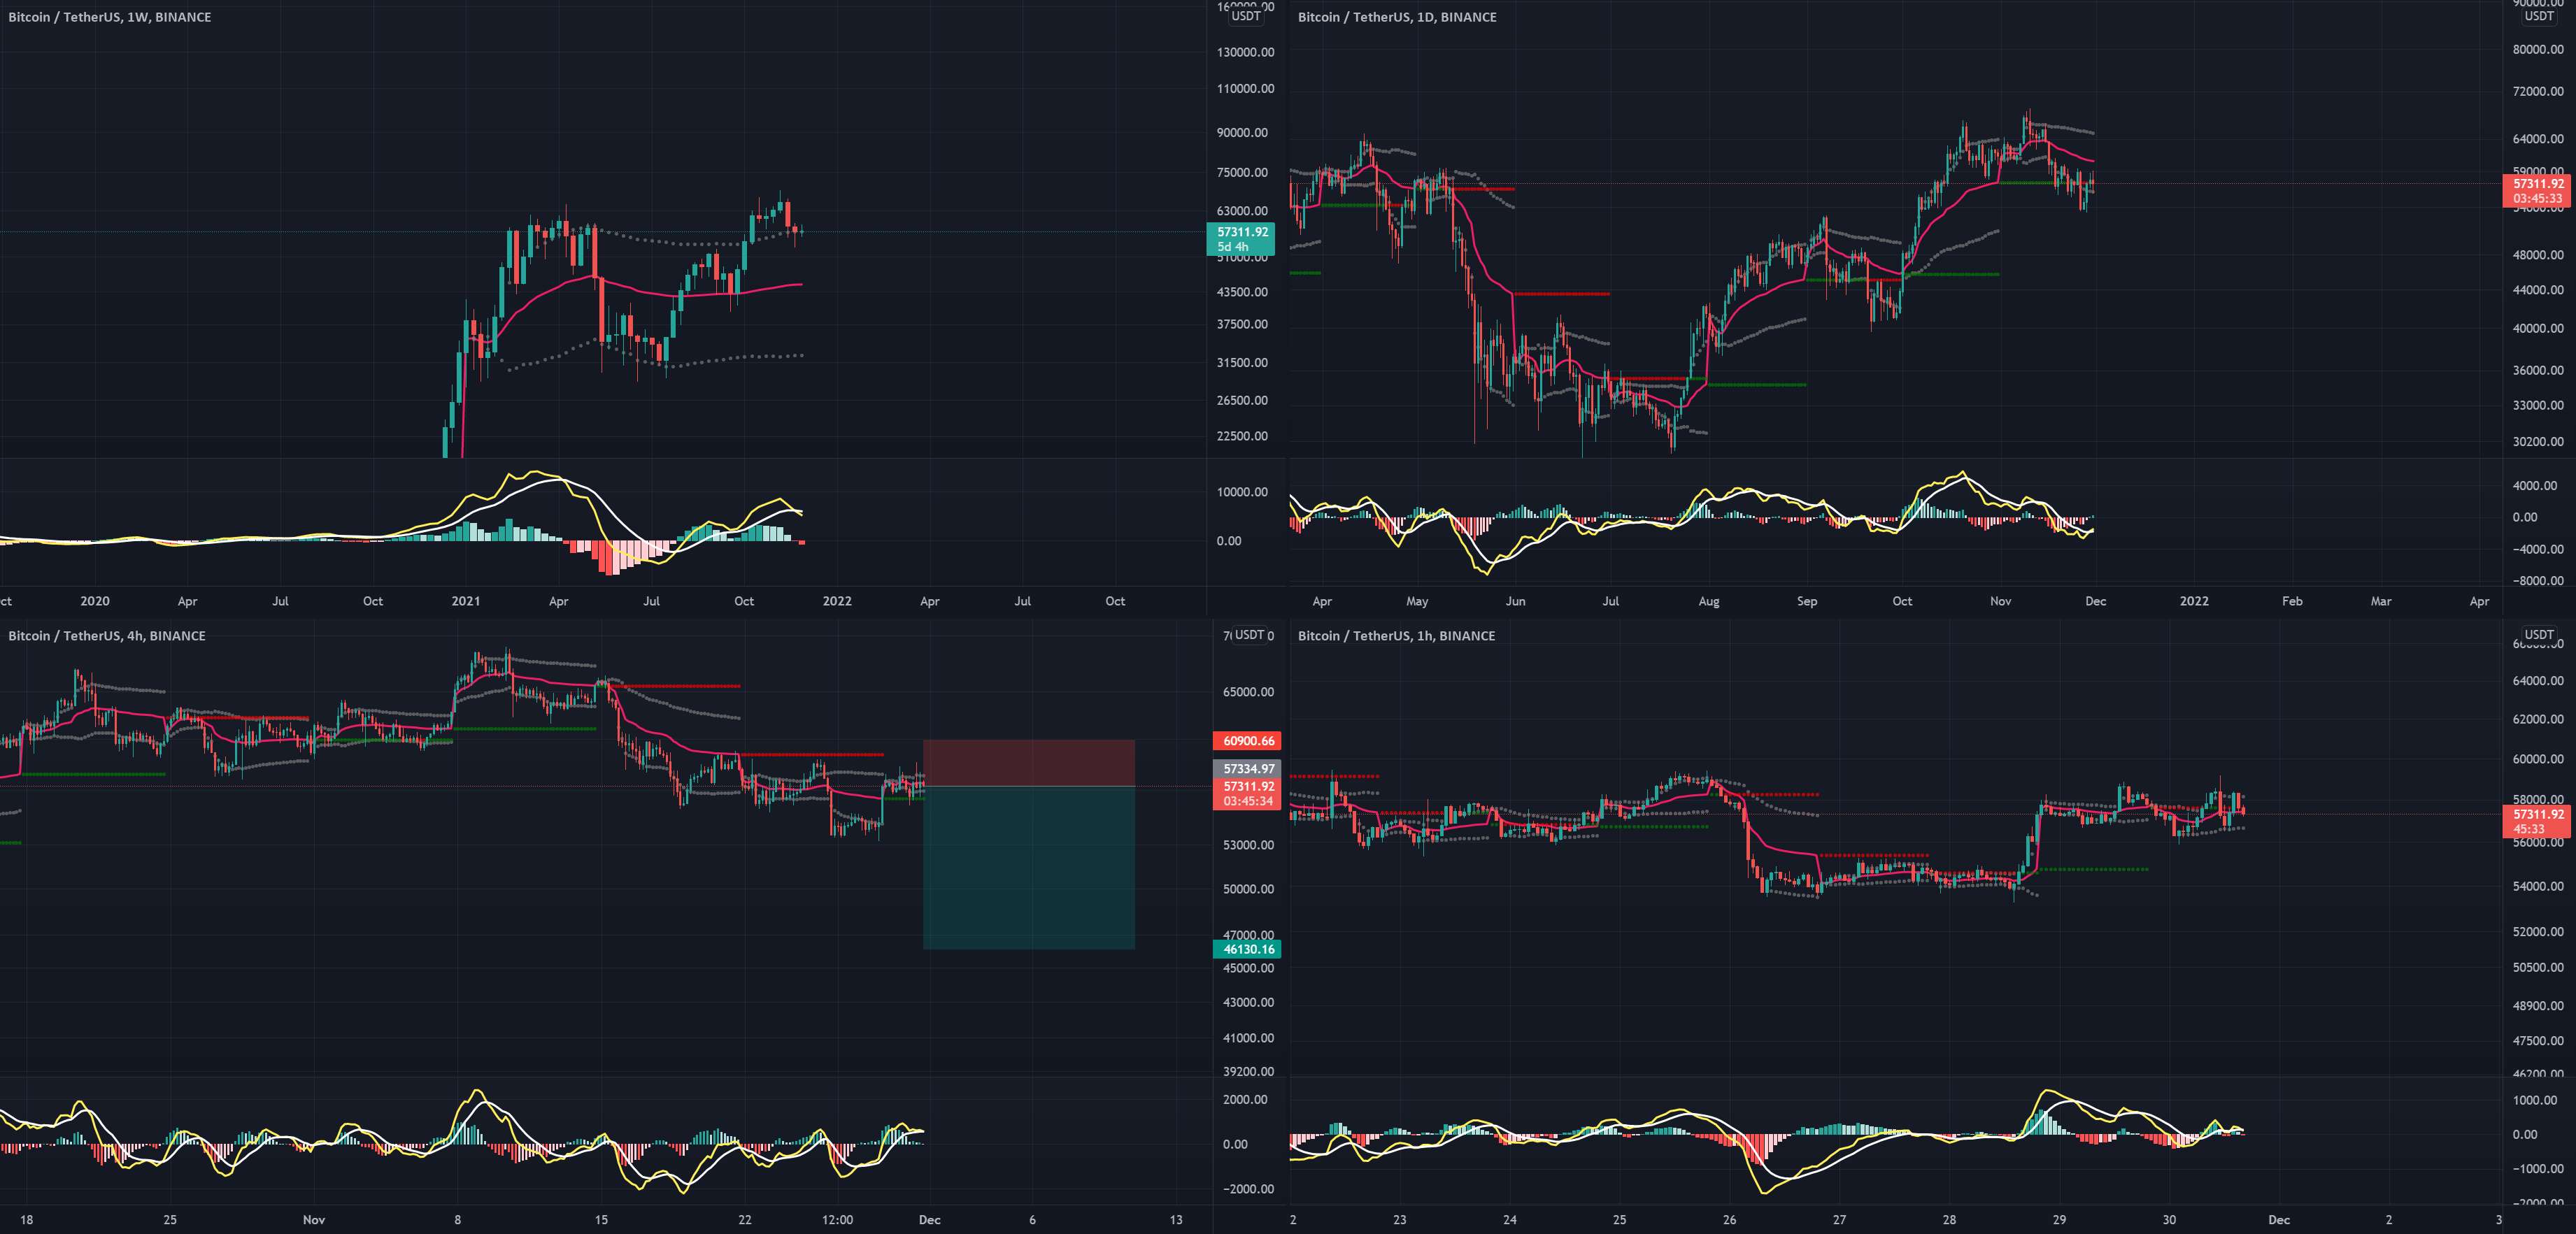Click the 41000.00 price on 4h axis
Viewport: 2576px width, 1234px height.
[x=1249, y=1038]
